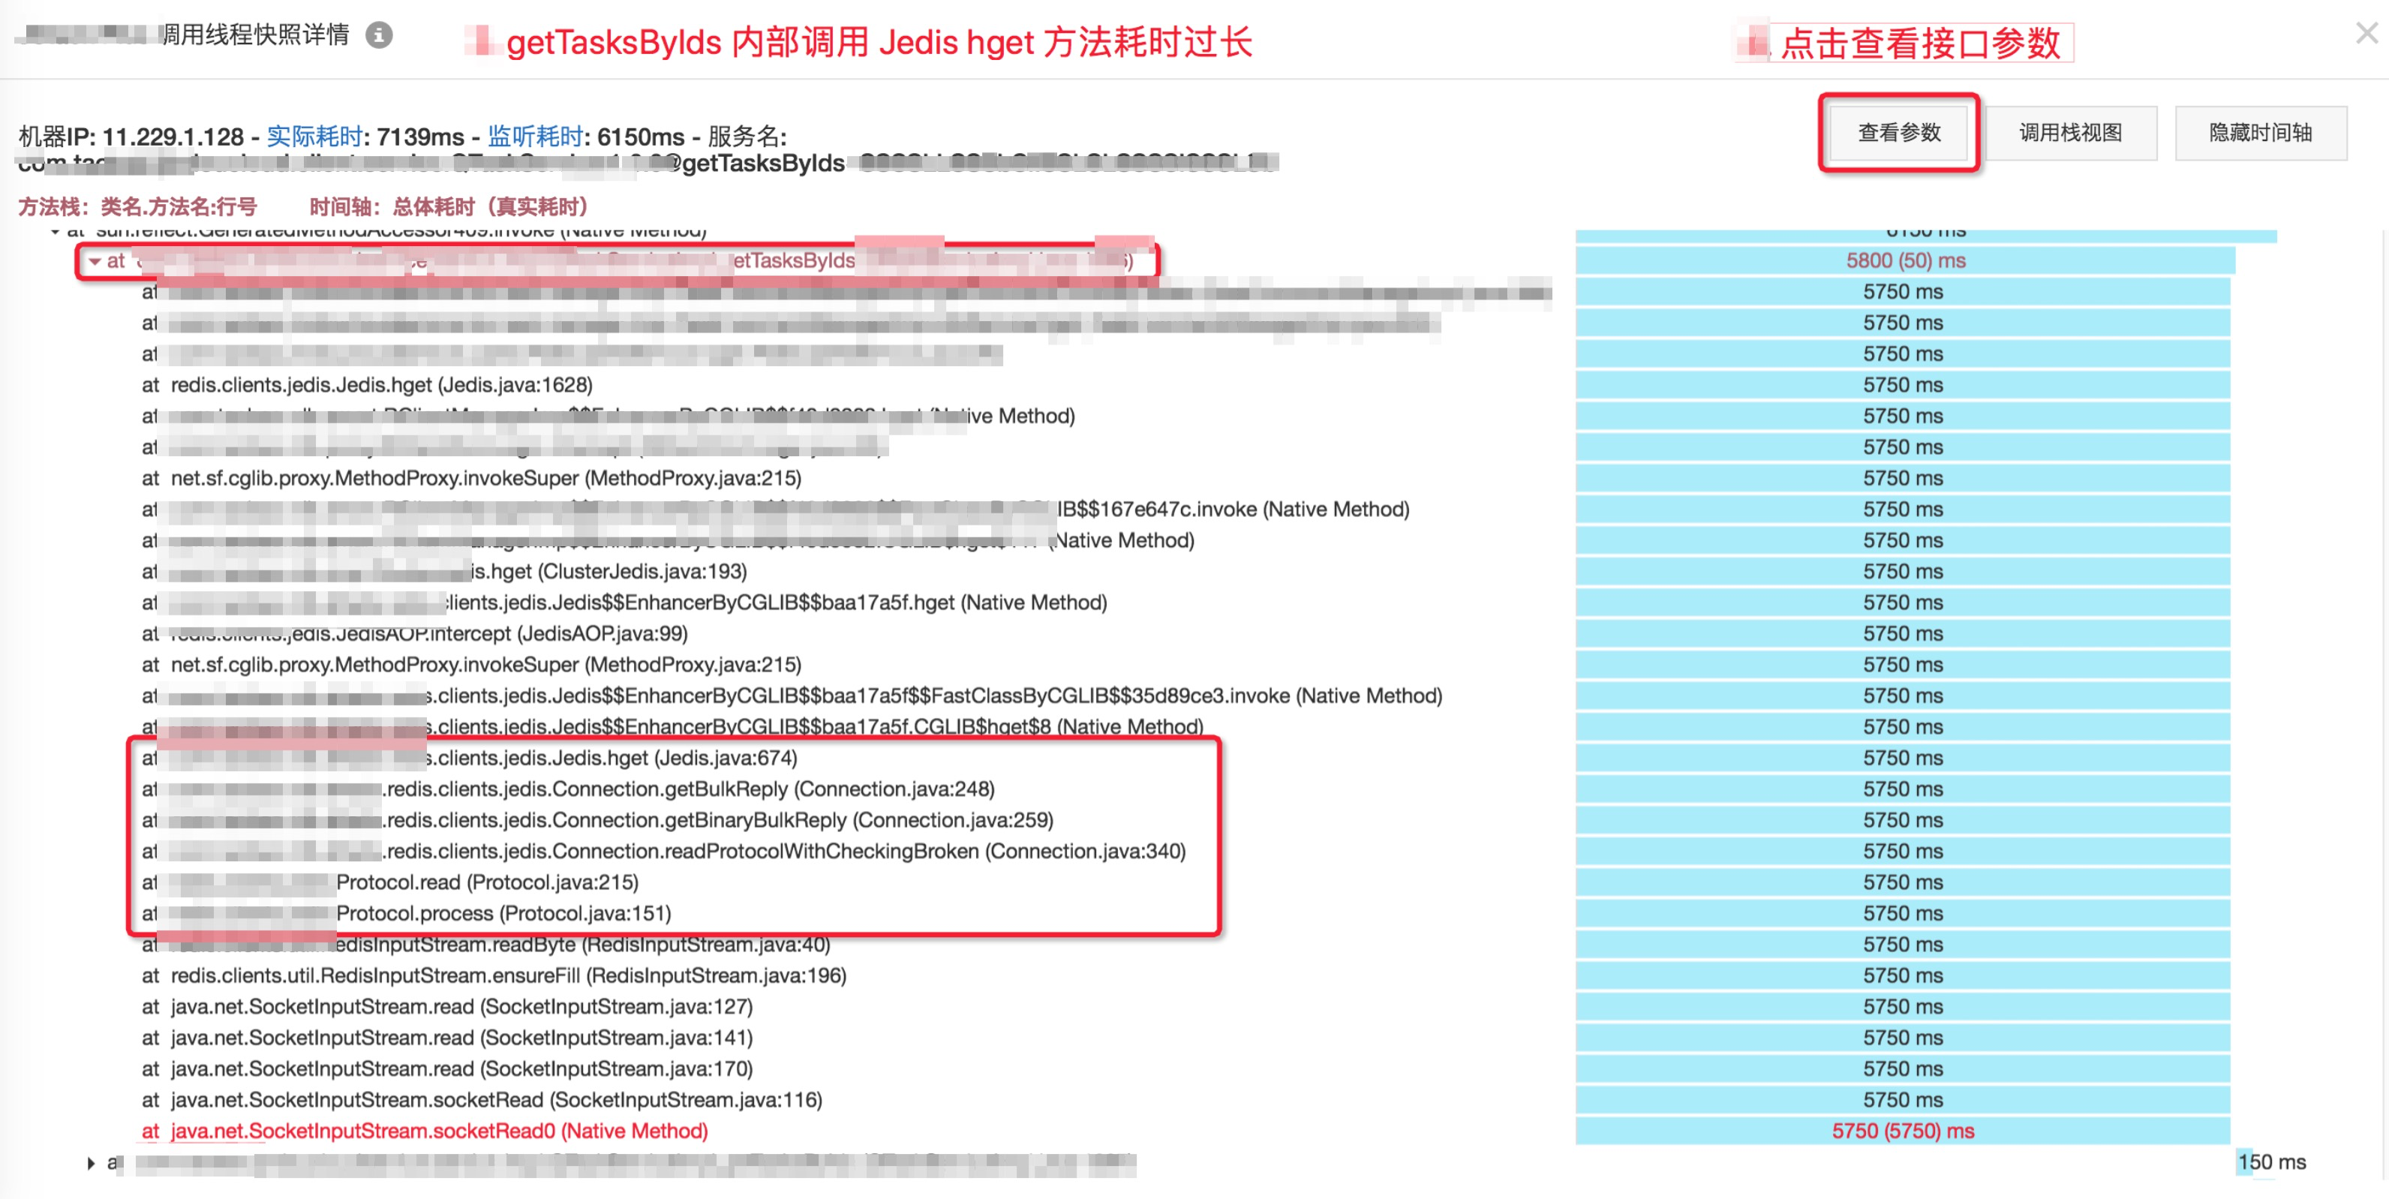Click the 5750 (5750) ms timeline bar
Viewport: 2389px width, 1199px height.
click(1902, 1131)
